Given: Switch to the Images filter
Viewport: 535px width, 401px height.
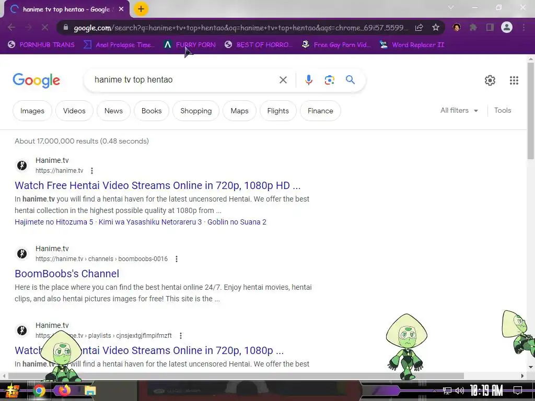Looking at the screenshot, I should (32, 111).
